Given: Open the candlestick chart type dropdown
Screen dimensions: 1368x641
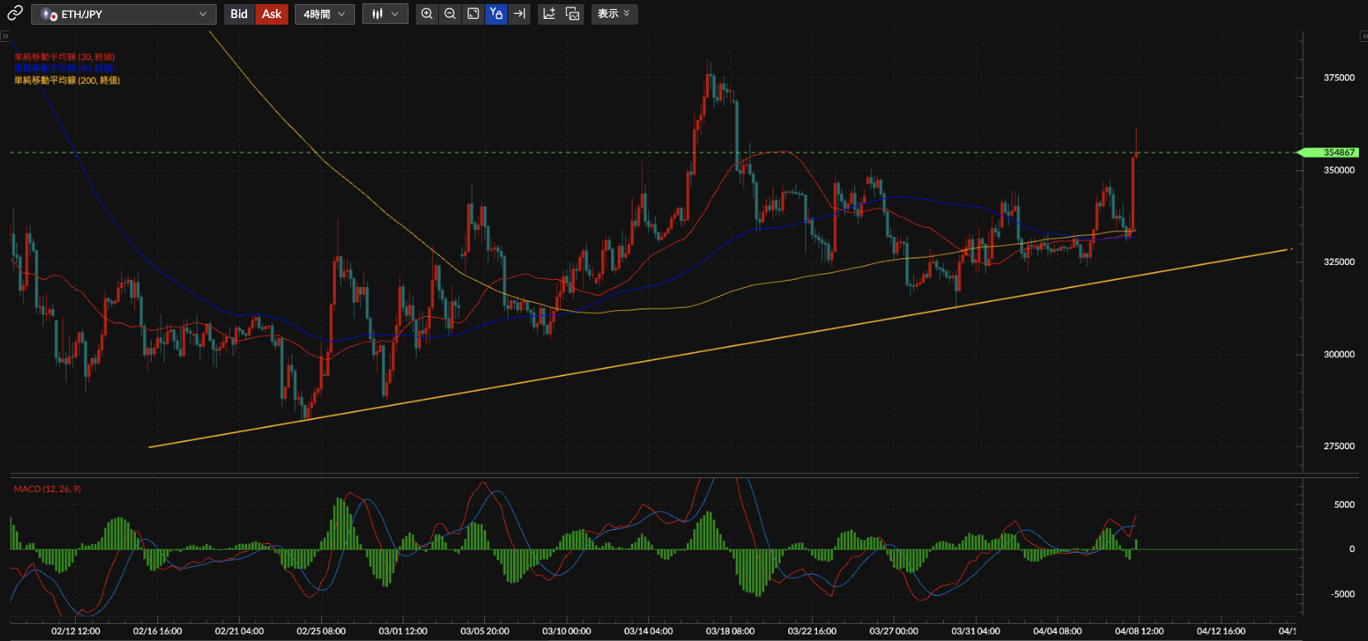Looking at the screenshot, I should click(385, 14).
